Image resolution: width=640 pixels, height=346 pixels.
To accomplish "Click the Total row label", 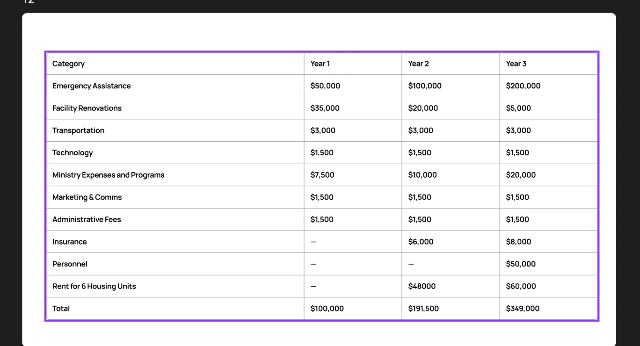I will pyautogui.click(x=61, y=309).
